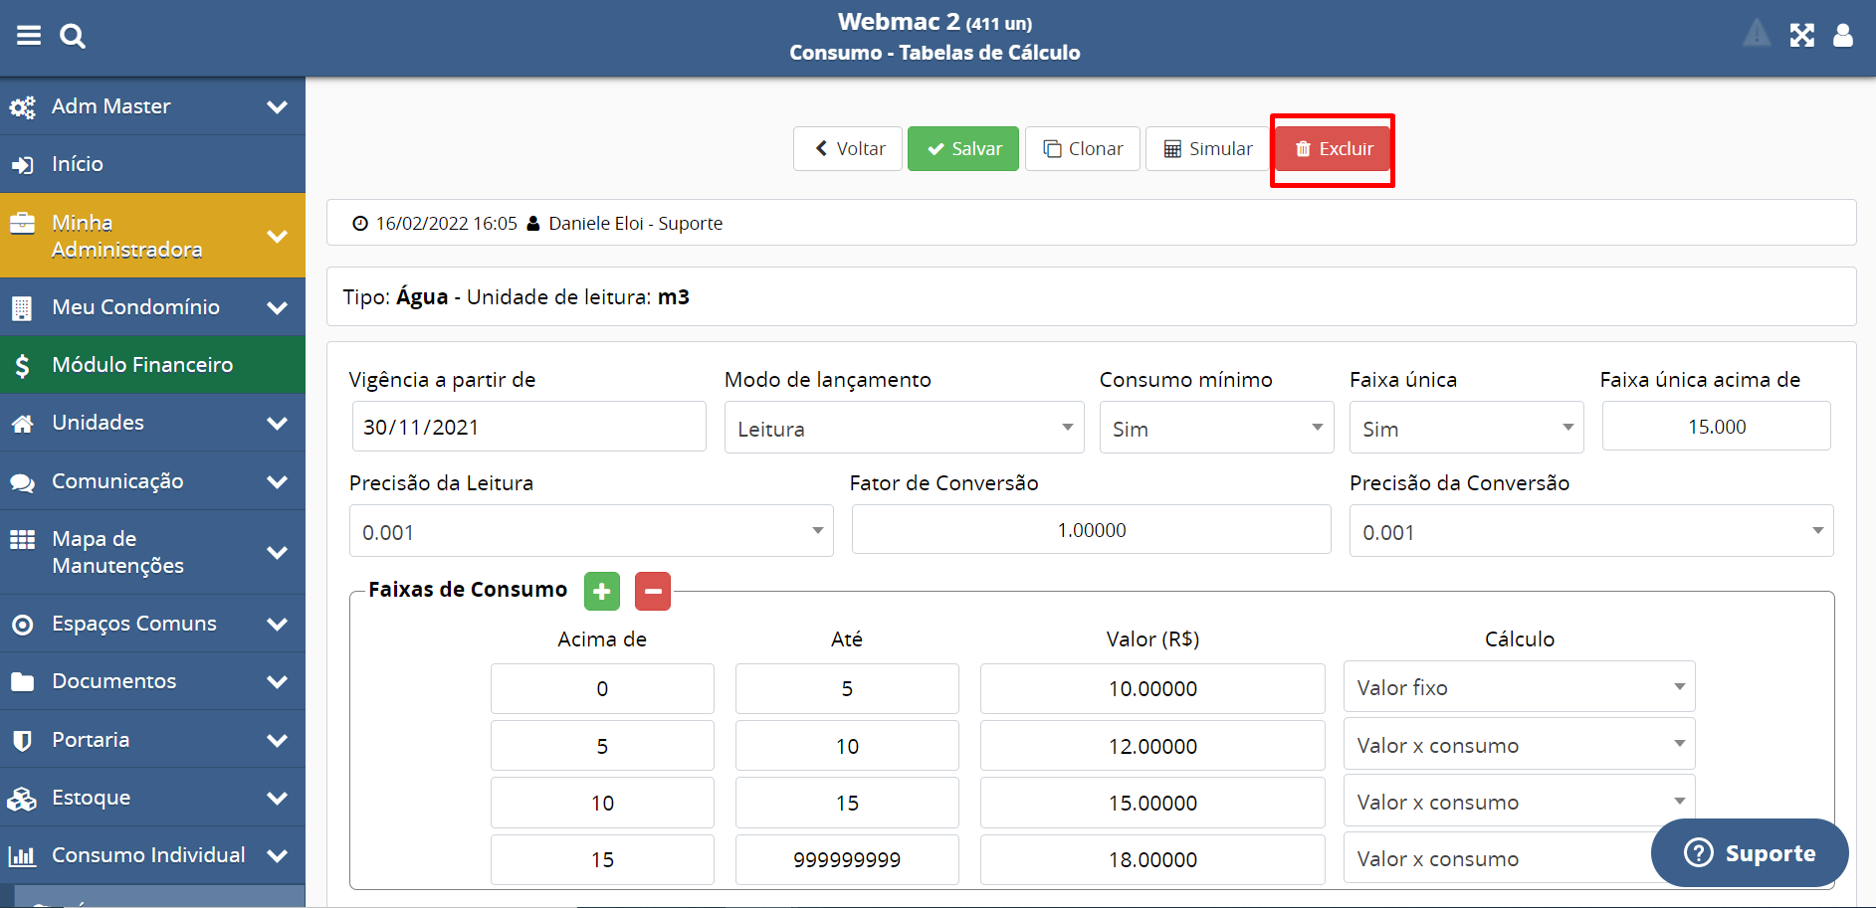The height and width of the screenshot is (908, 1876).
Task: Open the user profile icon
Action: coord(1843,36)
